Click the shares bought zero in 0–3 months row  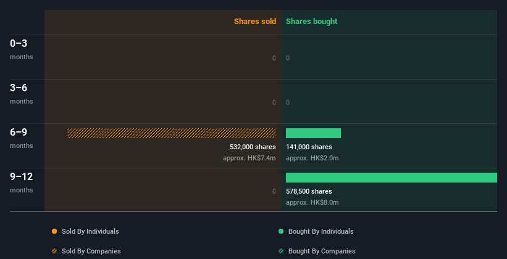point(288,58)
